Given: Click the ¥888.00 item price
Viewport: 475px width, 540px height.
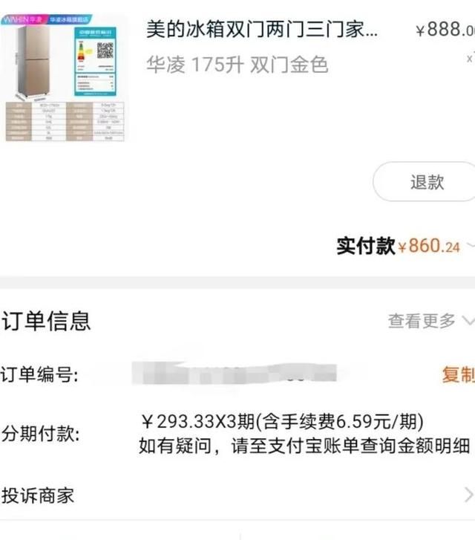Looking at the screenshot, I should point(445,29).
